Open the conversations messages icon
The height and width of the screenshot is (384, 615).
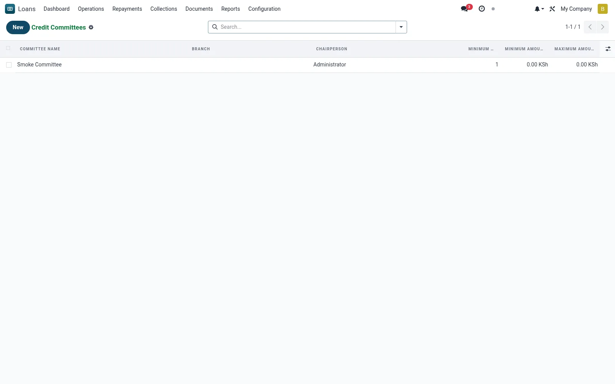click(464, 9)
